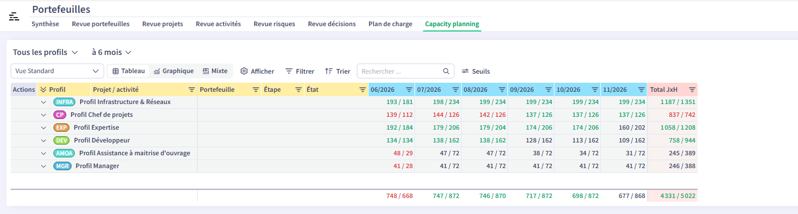
Task: Open the Revue décisions tab
Action: coord(332,24)
